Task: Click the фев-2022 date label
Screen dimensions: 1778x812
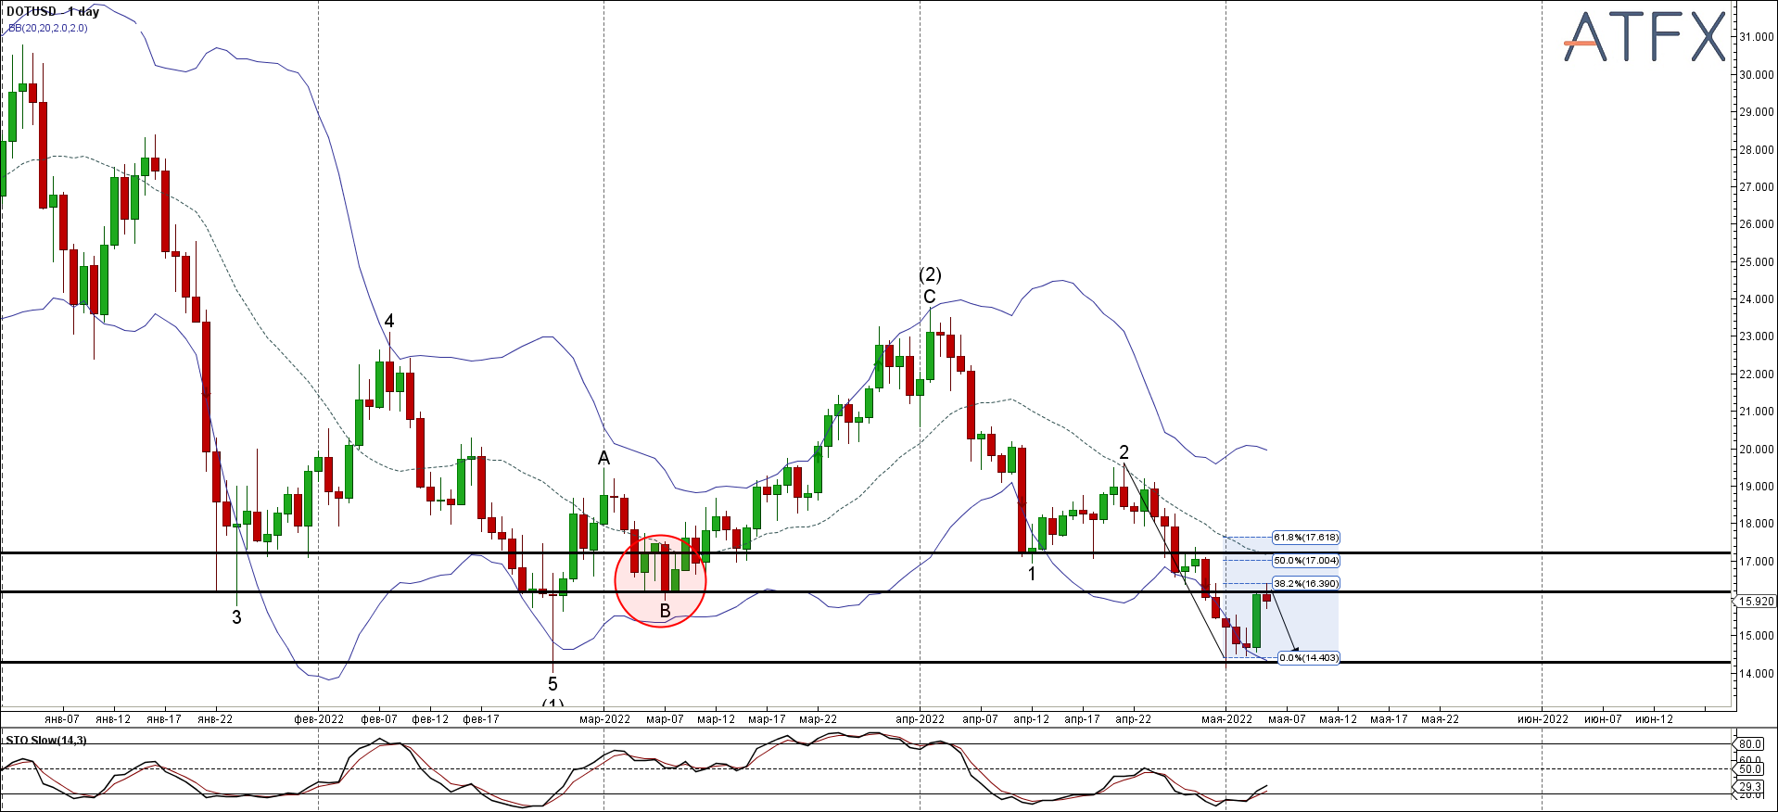Action: [x=319, y=719]
